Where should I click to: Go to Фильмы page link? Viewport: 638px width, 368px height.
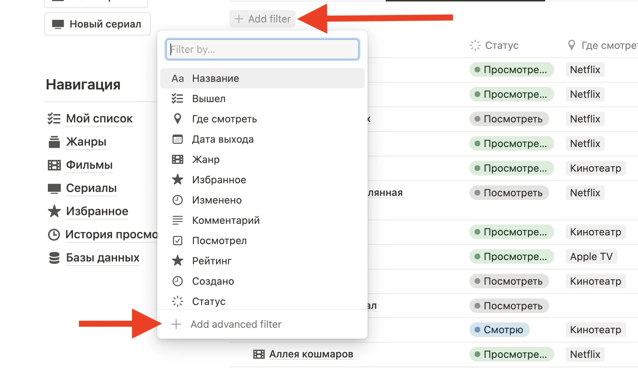89,165
